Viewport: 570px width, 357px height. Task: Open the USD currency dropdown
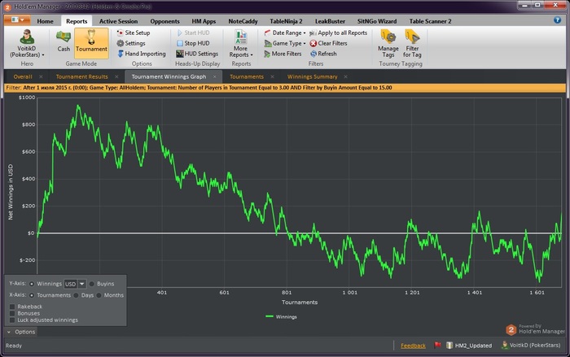click(x=75, y=284)
